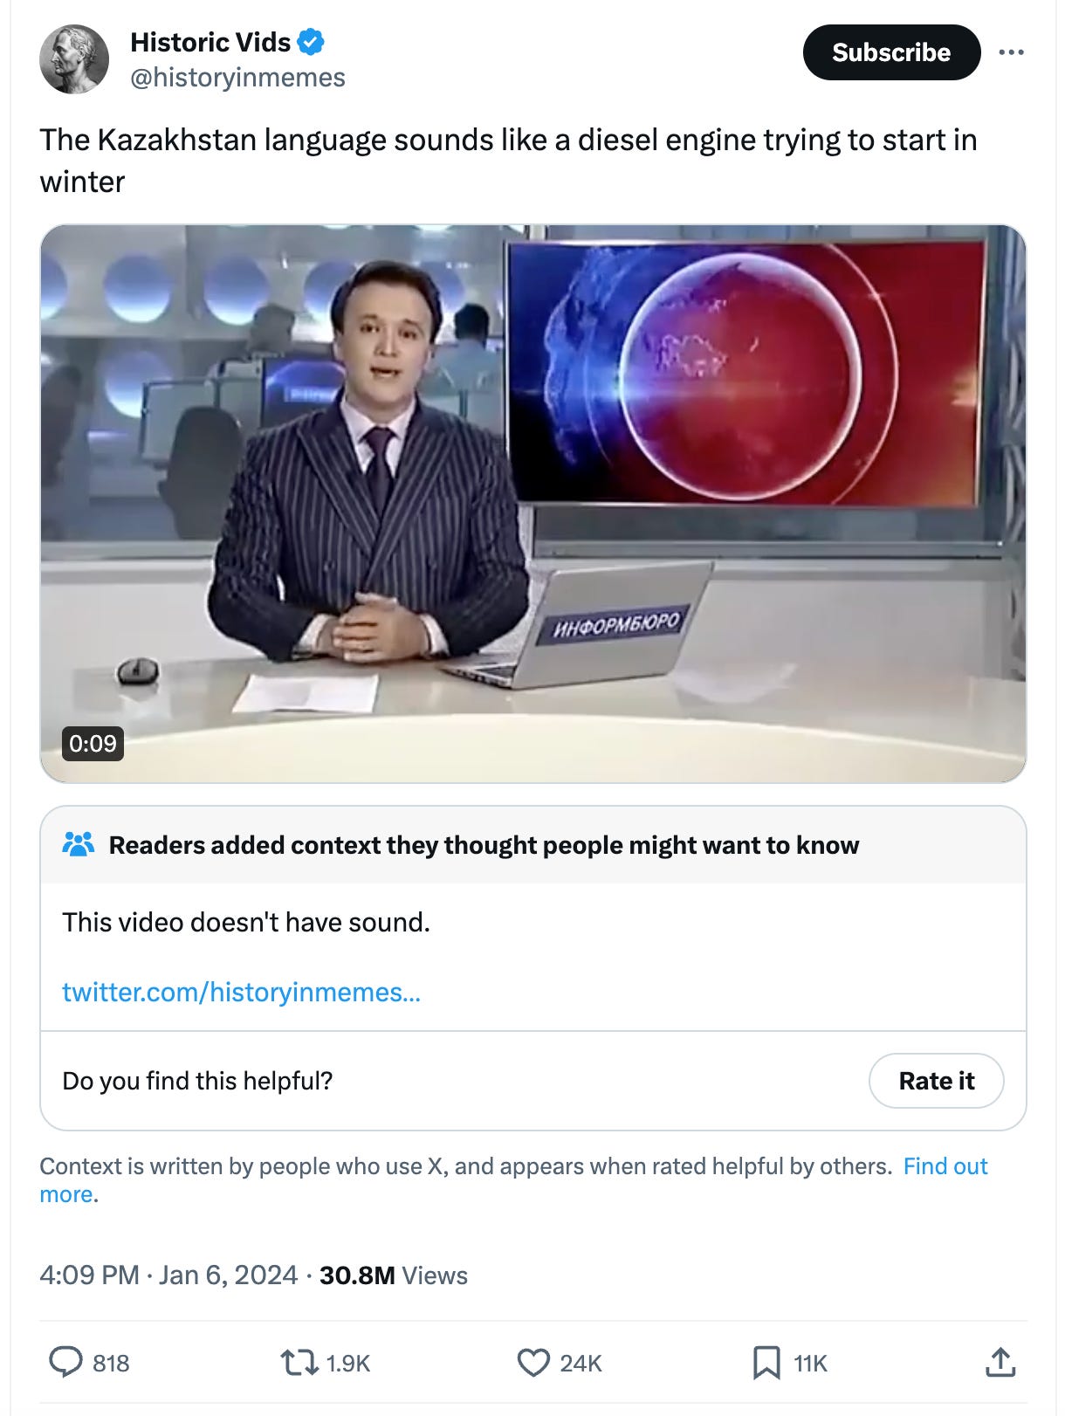
Task: Like the post with heart icon
Action: pos(533,1363)
